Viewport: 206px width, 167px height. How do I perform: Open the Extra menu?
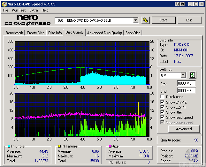(34, 10)
